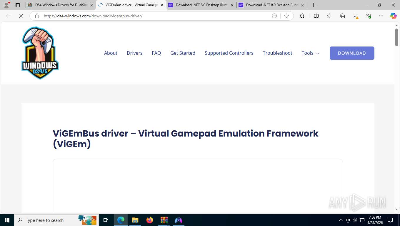This screenshot has height=226, width=400.
Task: Open the About page
Action: click(111, 53)
